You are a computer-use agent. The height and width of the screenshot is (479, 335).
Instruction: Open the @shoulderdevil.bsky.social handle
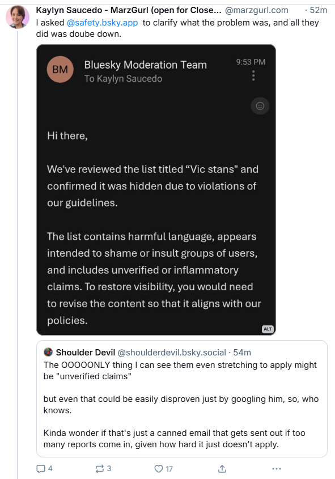click(172, 352)
